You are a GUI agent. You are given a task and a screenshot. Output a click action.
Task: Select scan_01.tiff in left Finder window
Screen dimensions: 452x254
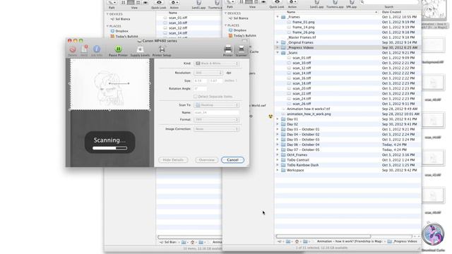(178, 18)
